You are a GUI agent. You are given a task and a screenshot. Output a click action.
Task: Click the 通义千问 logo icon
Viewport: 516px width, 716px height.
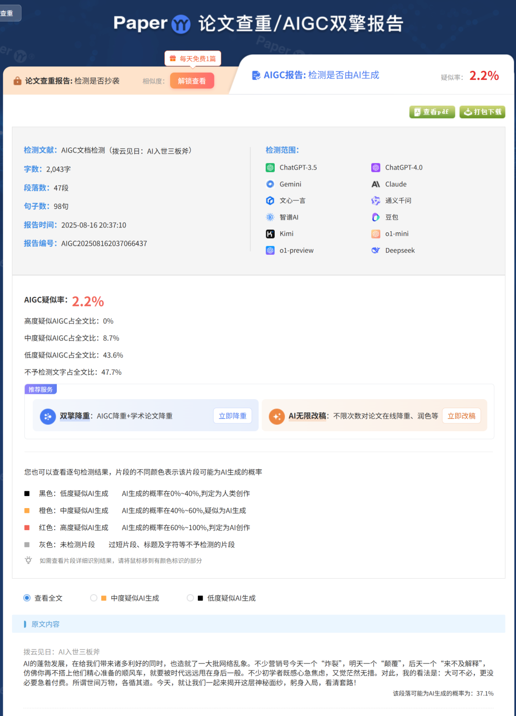coord(376,201)
